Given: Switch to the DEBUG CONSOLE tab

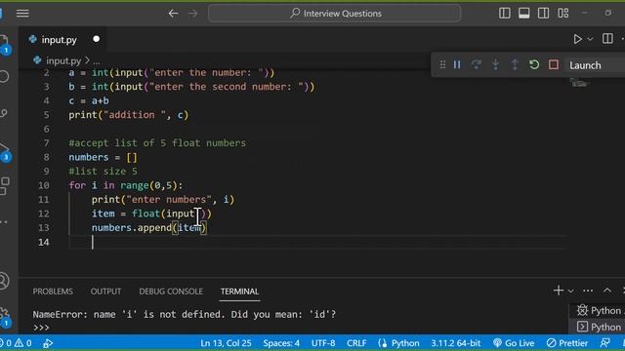Looking at the screenshot, I should tap(171, 292).
